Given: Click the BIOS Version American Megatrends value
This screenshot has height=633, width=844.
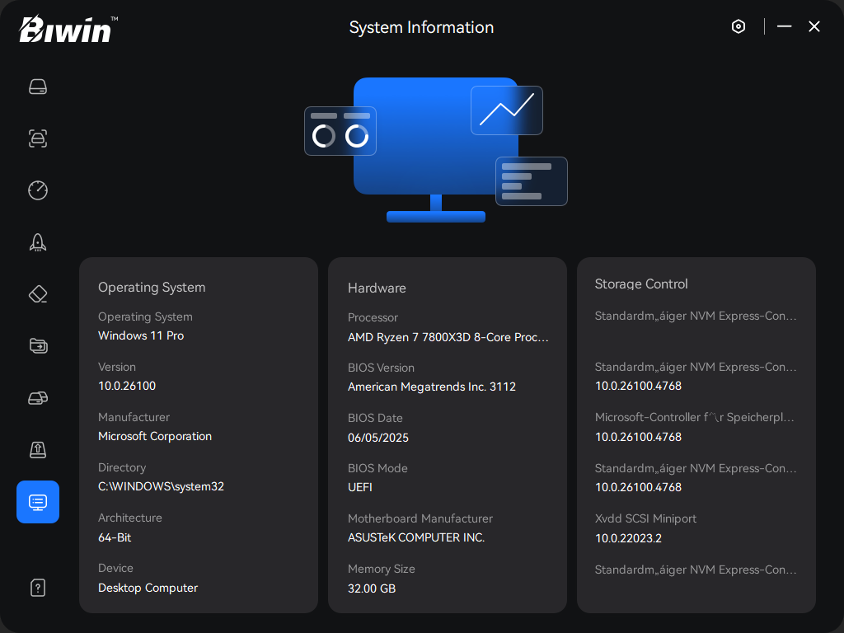Looking at the screenshot, I should [x=431, y=387].
